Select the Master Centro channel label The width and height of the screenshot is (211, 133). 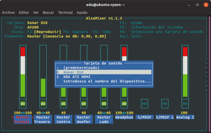pyautogui.click(x=63, y=120)
